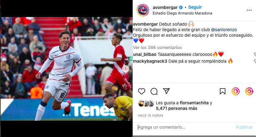Open Estadio Diego Armando Maradona location
This screenshot has width=256, height=137.
tap(182, 13)
